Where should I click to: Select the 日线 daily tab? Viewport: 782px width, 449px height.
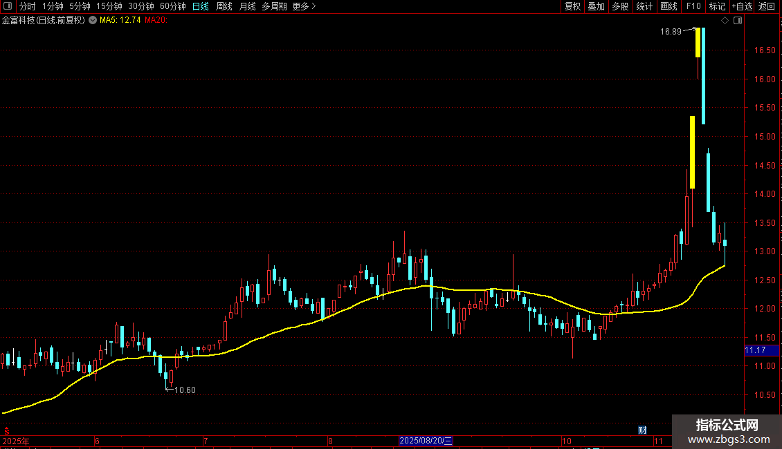coord(201,6)
